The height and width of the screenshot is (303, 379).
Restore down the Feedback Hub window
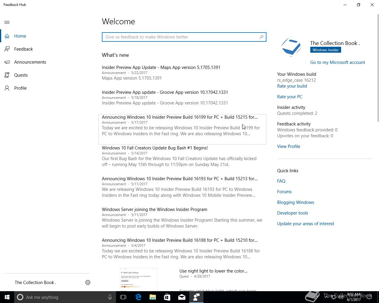click(x=359, y=5)
